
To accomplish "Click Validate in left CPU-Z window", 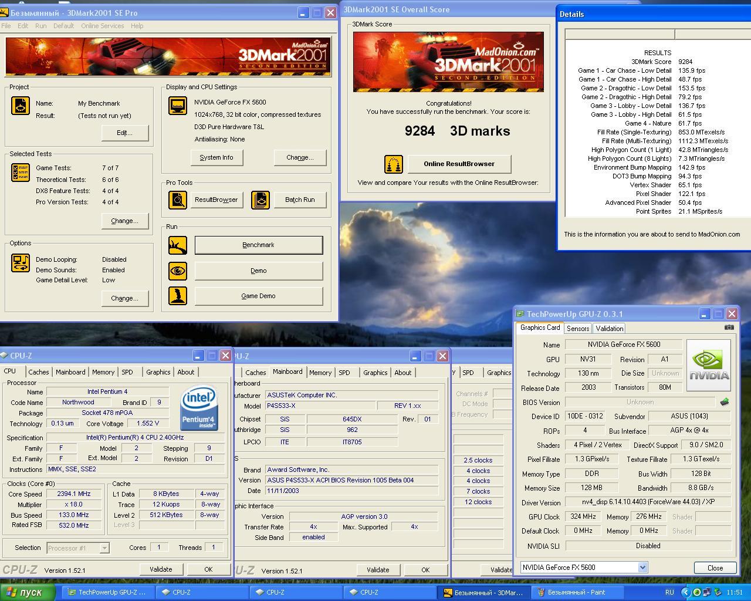I will [161, 569].
